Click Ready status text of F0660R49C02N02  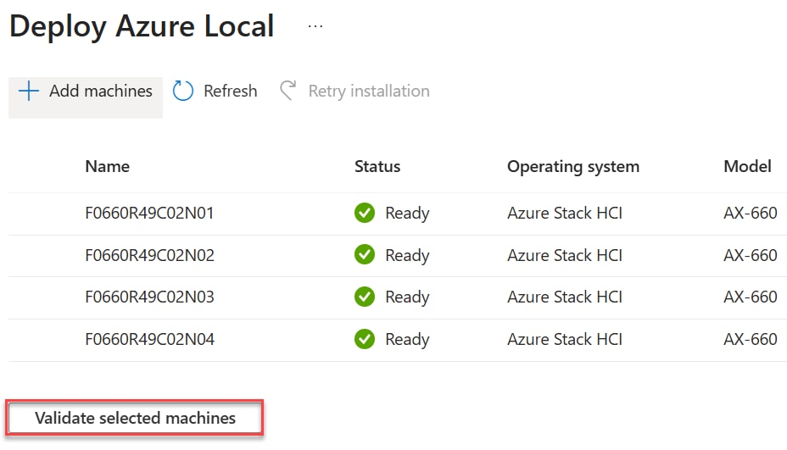click(407, 256)
